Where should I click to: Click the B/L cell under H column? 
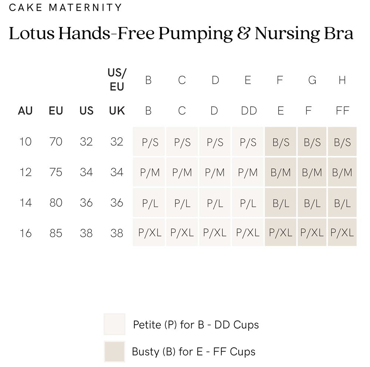click(342, 203)
